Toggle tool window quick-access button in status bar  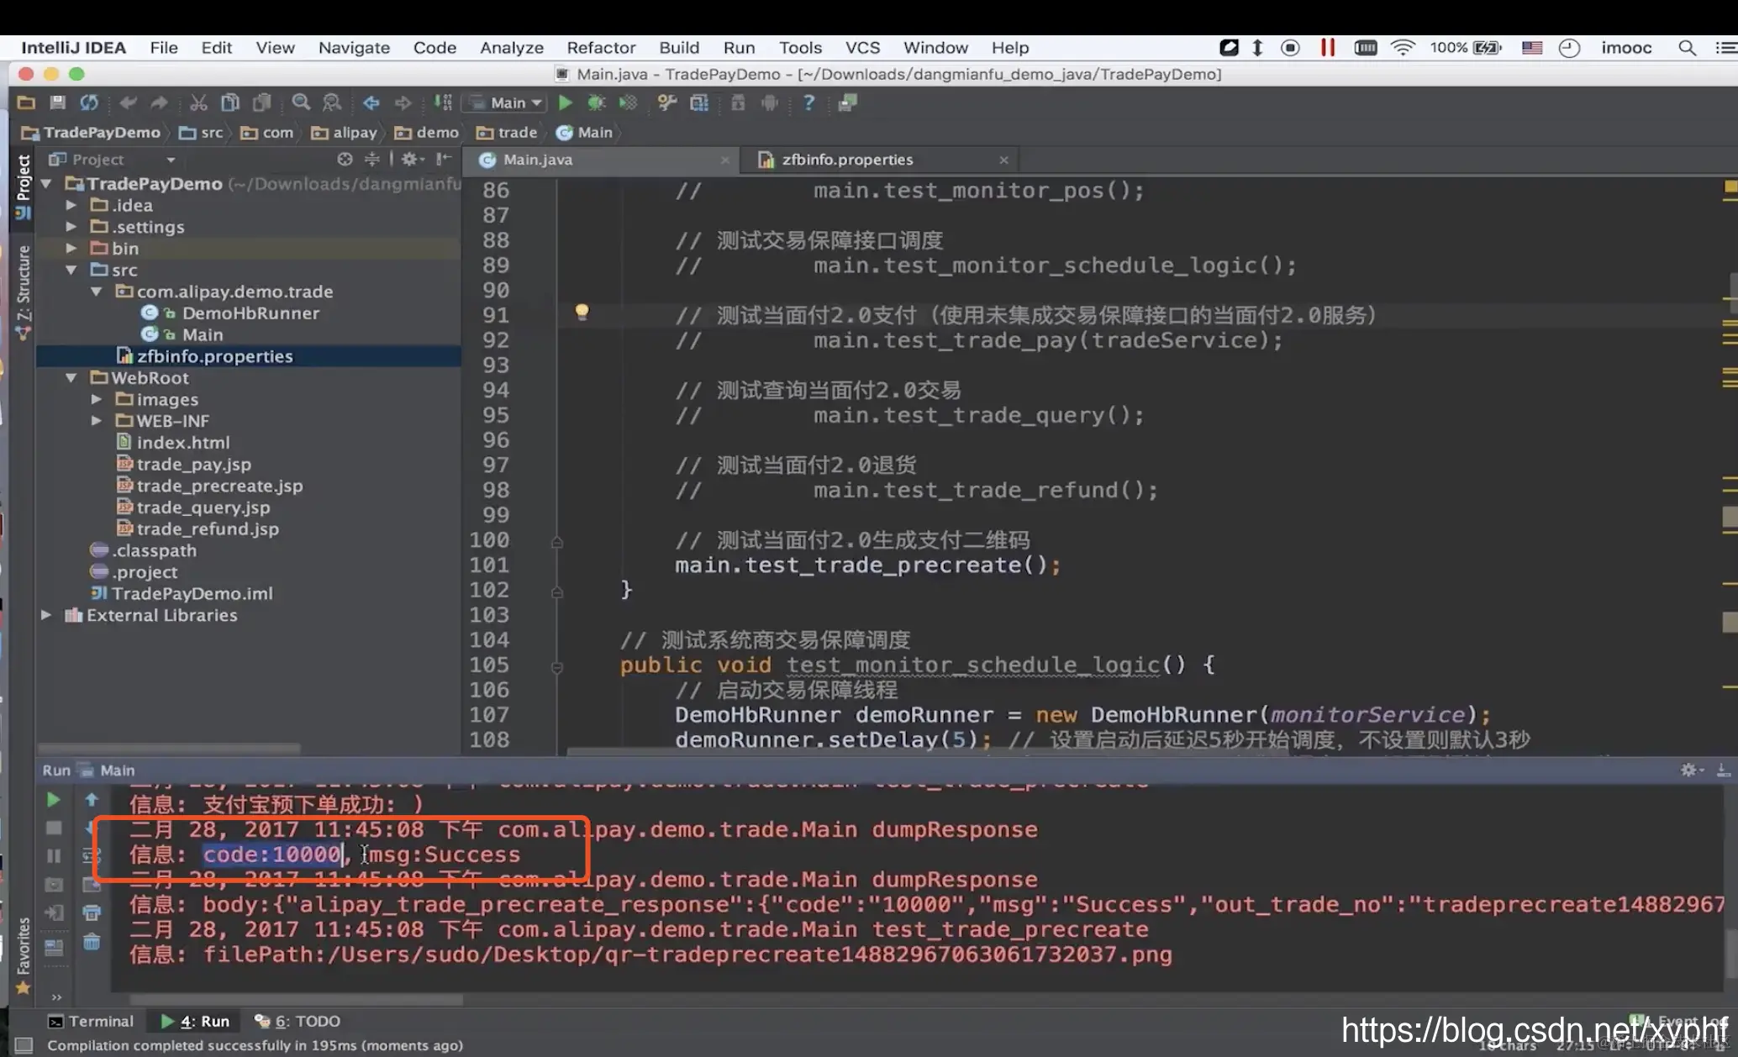pyautogui.click(x=24, y=1045)
